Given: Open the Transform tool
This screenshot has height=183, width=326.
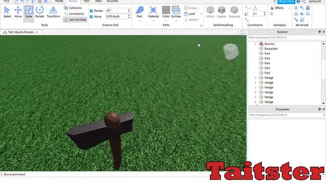Looking at the screenshot, I should tap(53, 12).
